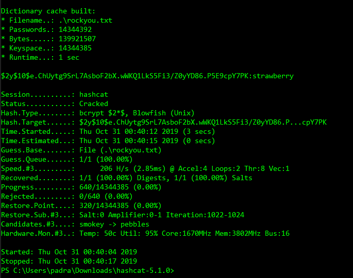Click the Status 'Cracked' text
Image resolution: width=353 pixels, height=278 pixels.
pyautogui.click(x=93, y=103)
